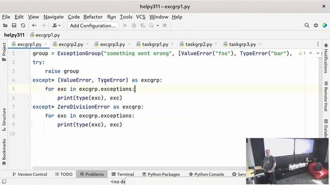Open the Edit menu
Viewport: 330px width, 185px height.
tap(19, 17)
